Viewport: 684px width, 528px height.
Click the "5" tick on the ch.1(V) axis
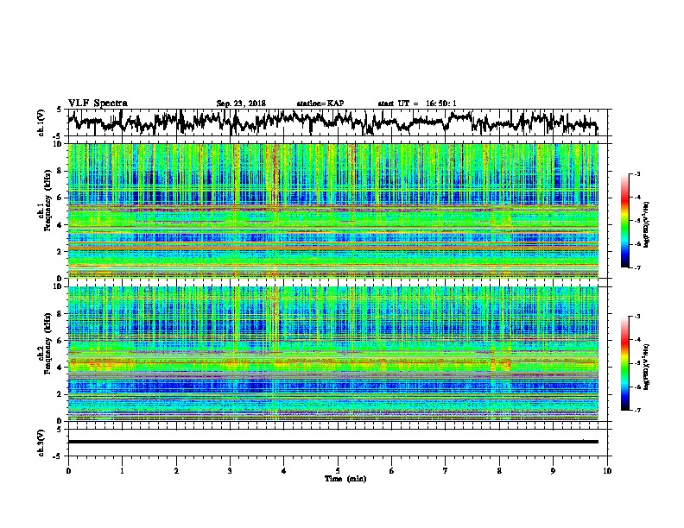59,110
